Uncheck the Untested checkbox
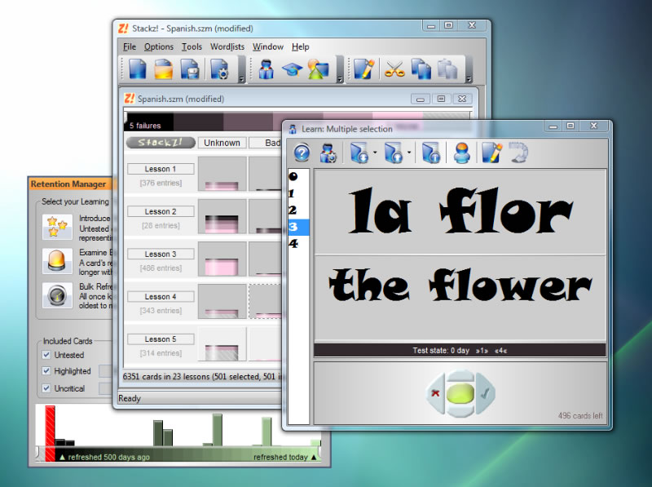The height and width of the screenshot is (487, 652). coord(47,355)
